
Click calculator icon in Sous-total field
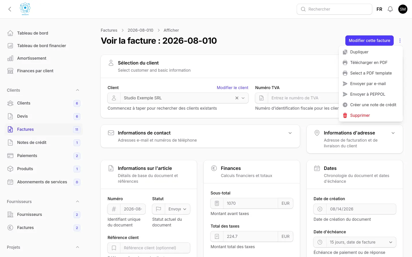tap(217, 203)
